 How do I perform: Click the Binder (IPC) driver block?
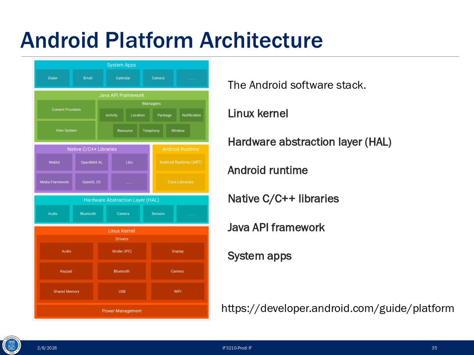pyautogui.click(x=122, y=251)
